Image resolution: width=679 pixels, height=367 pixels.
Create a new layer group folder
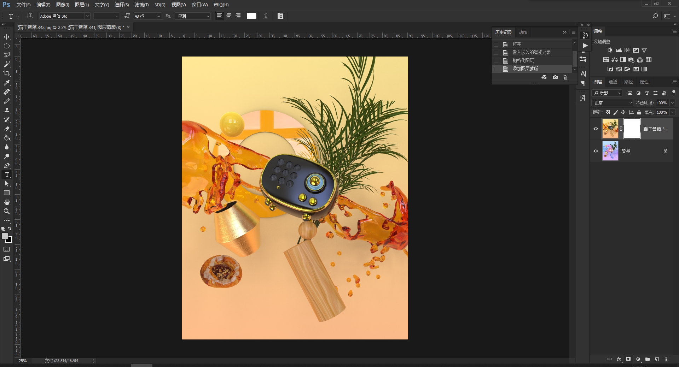tap(647, 359)
